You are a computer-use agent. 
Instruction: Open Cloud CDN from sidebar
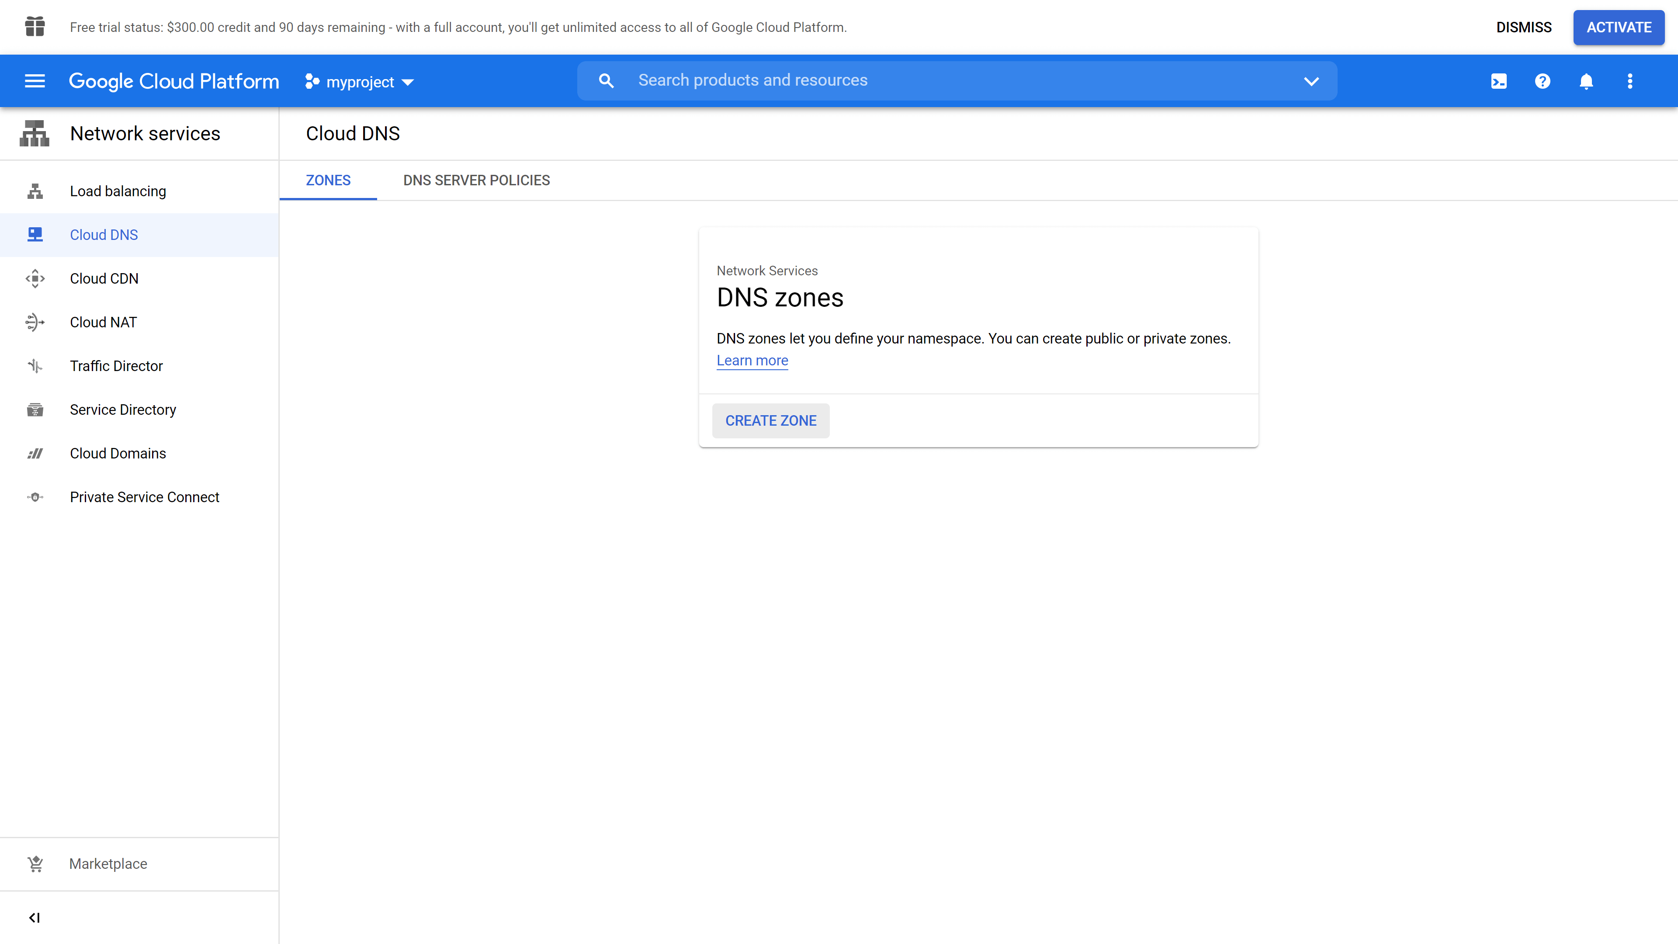tap(104, 278)
